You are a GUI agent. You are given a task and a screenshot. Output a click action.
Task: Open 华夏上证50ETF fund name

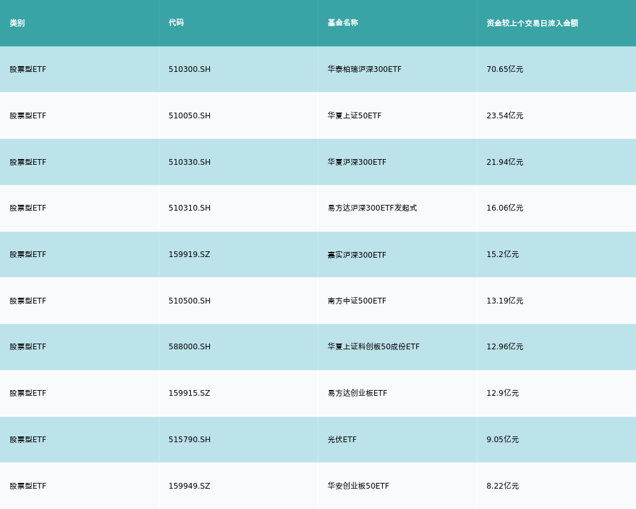tap(354, 116)
